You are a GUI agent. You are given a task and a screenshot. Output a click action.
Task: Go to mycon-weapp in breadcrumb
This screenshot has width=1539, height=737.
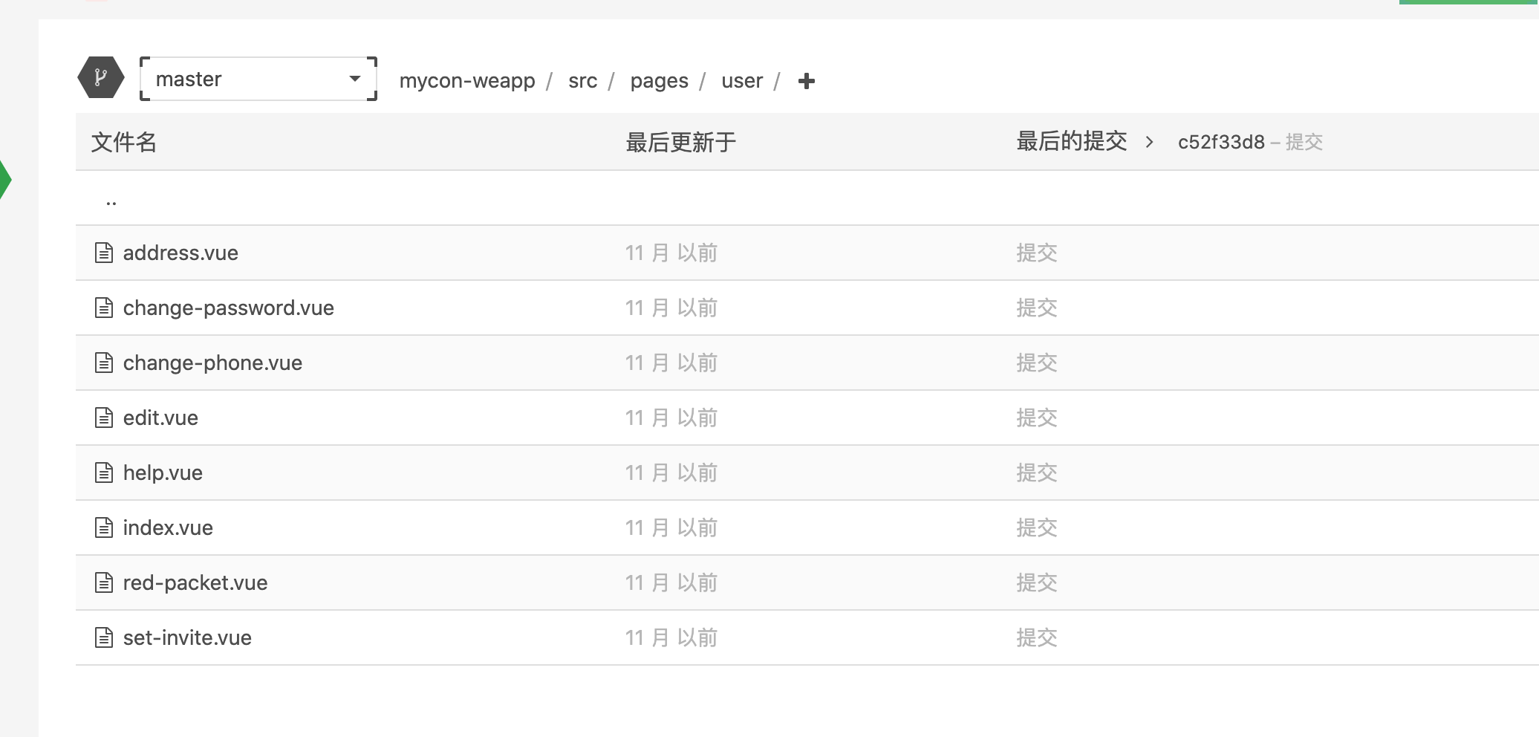point(466,80)
